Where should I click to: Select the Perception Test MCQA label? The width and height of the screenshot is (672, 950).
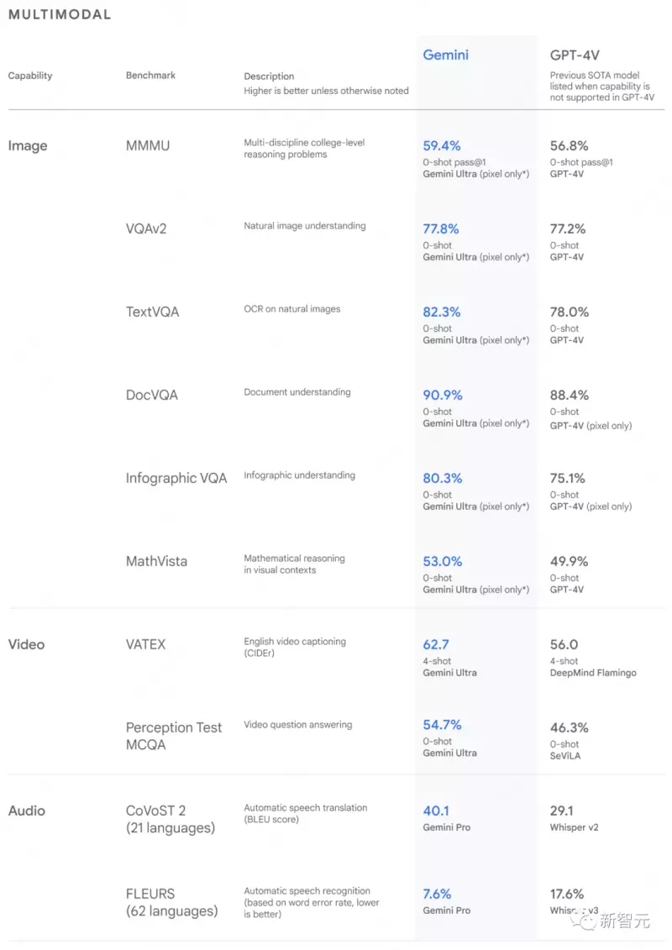(x=174, y=736)
